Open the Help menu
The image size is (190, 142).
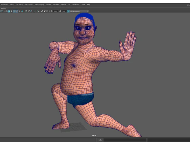coord(89,5)
